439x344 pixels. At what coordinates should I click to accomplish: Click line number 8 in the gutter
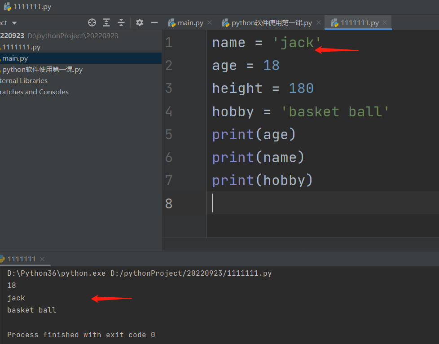(168, 203)
